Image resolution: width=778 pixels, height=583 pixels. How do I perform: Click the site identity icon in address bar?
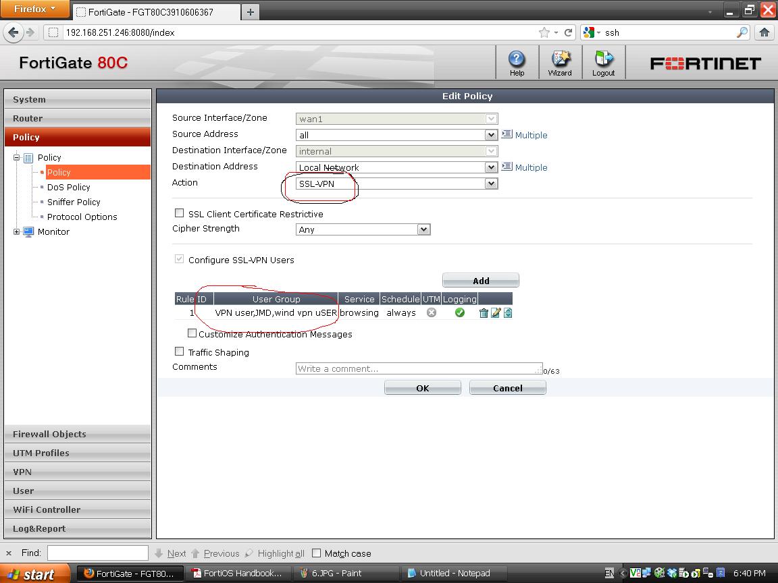53,32
